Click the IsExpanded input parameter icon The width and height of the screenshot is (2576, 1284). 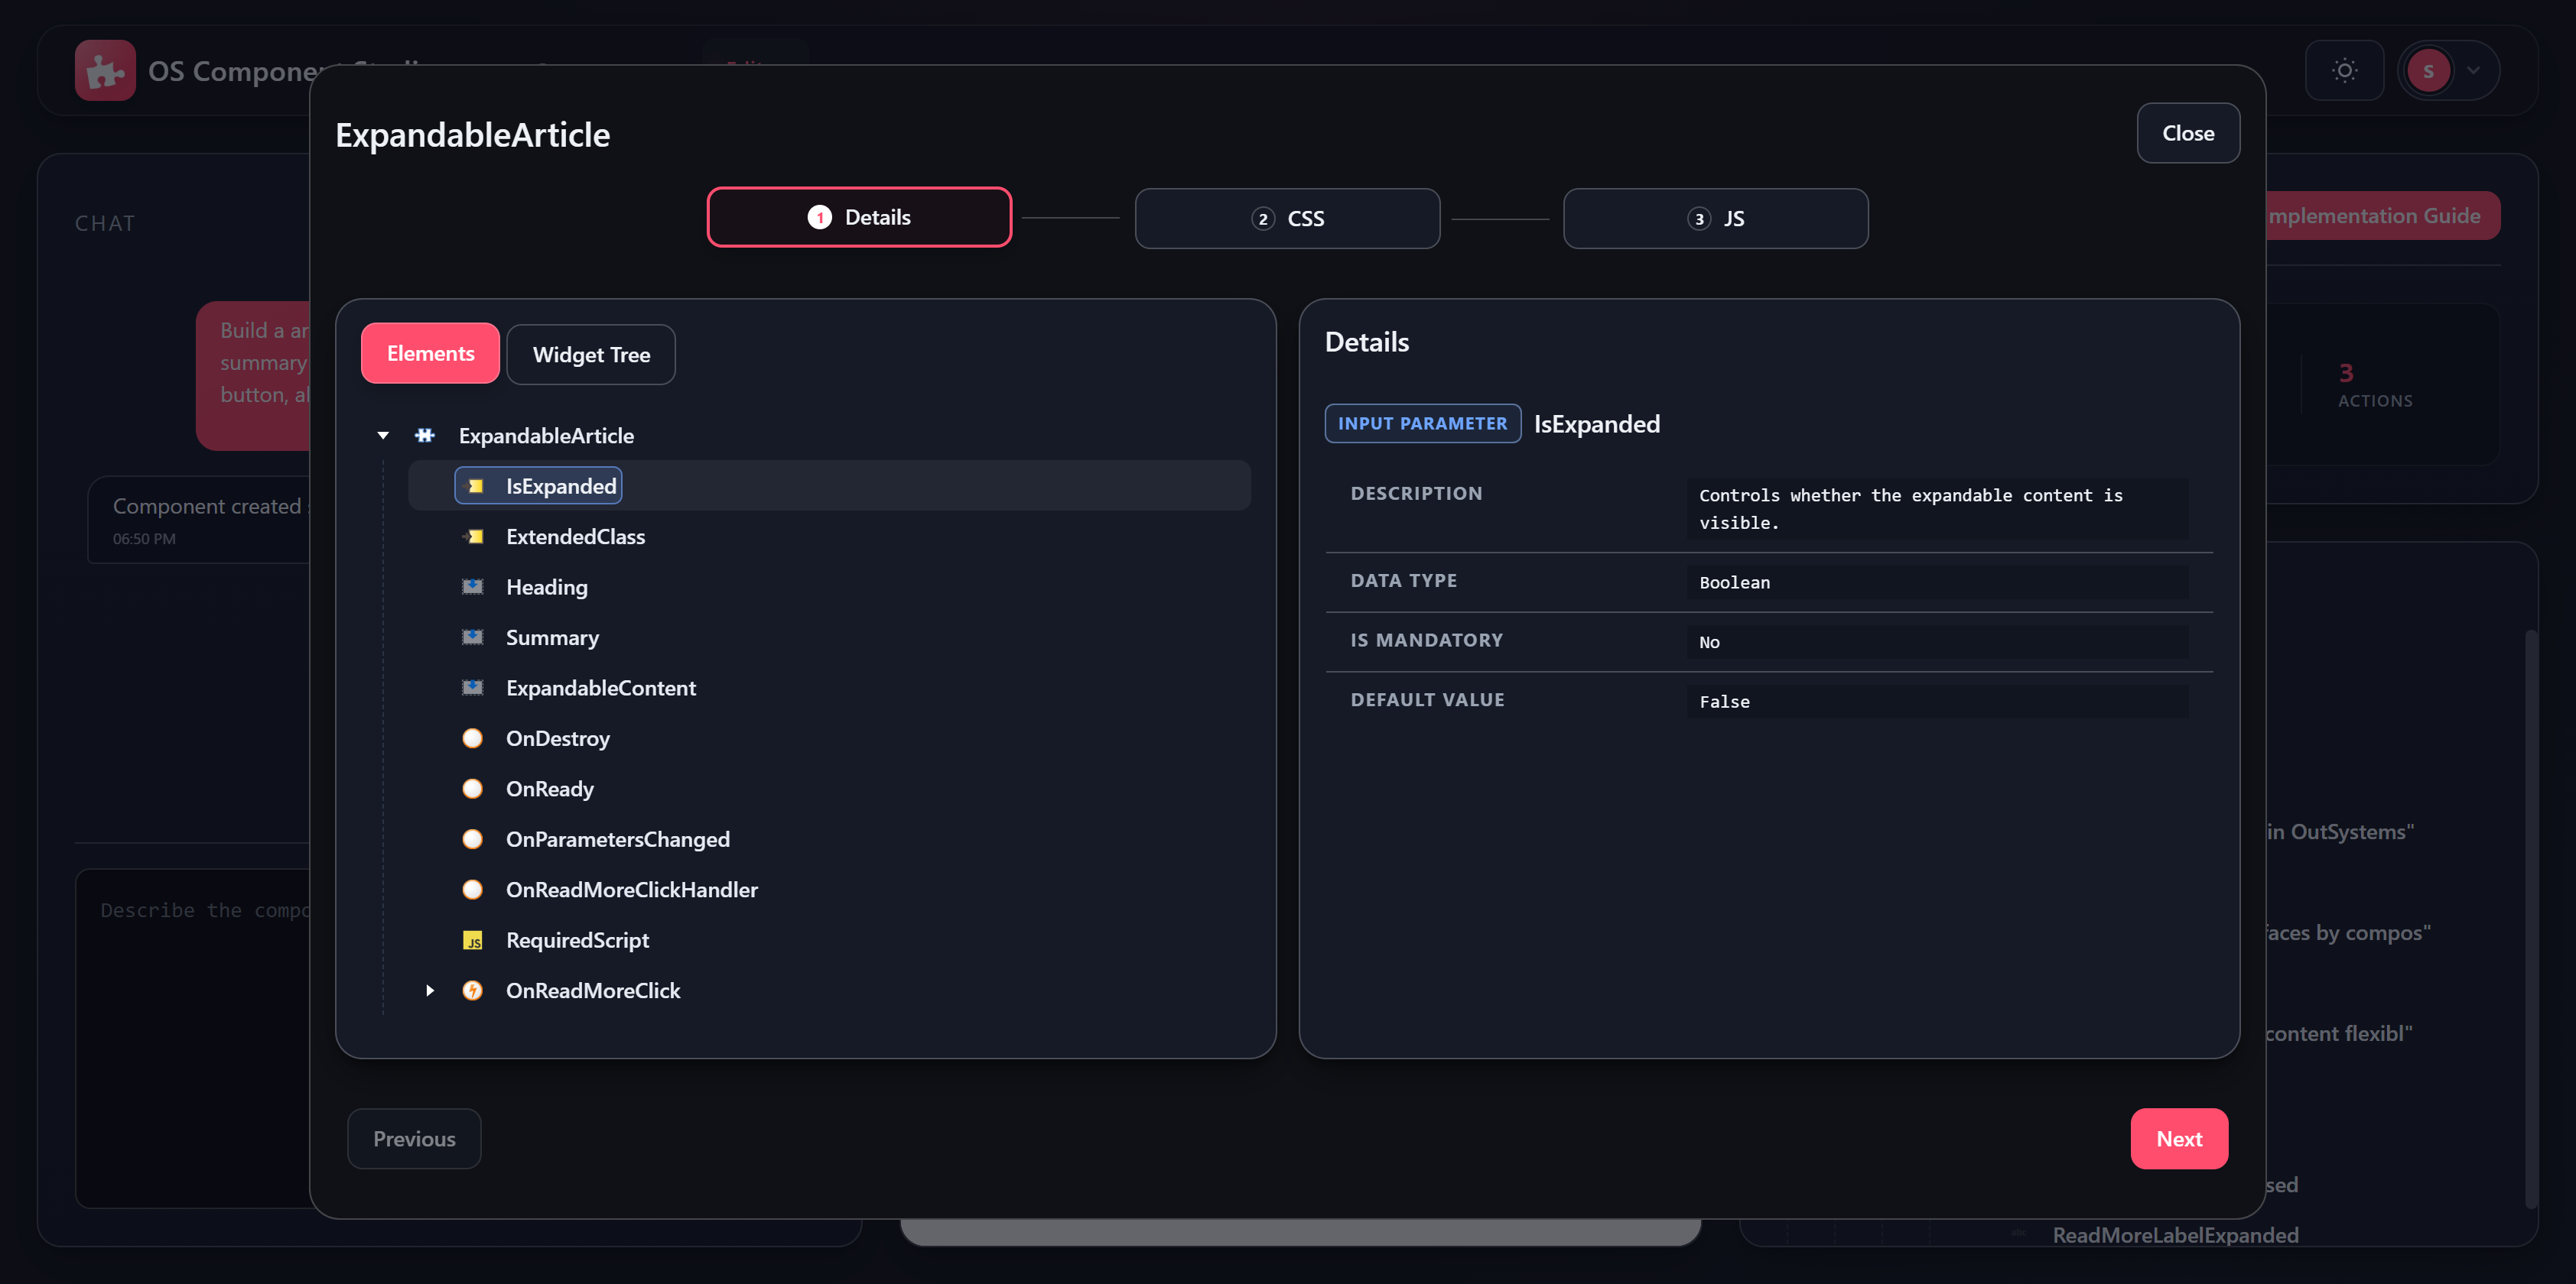pyautogui.click(x=474, y=485)
